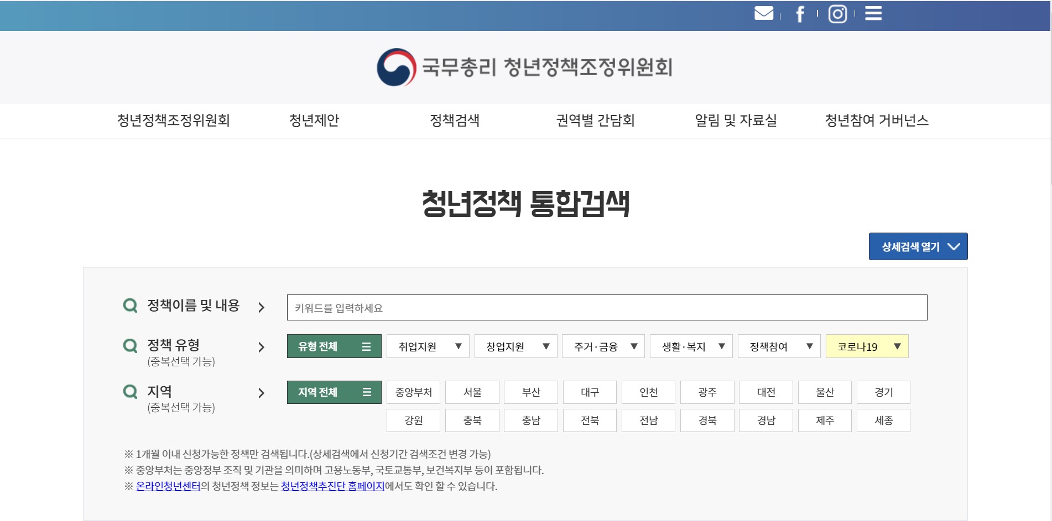Toggle 대구 region filter
The image size is (1052, 521).
point(590,392)
